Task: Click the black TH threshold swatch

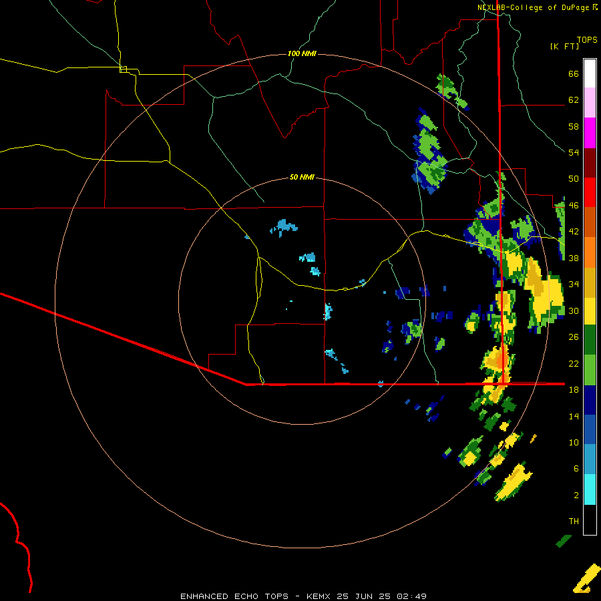Action: coord(590,520)
